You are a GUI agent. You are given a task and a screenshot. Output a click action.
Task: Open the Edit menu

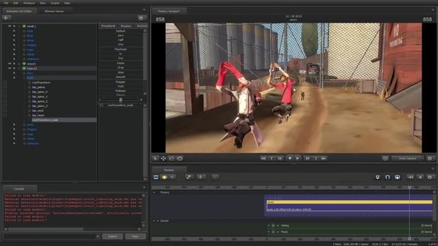coord(16,3)
